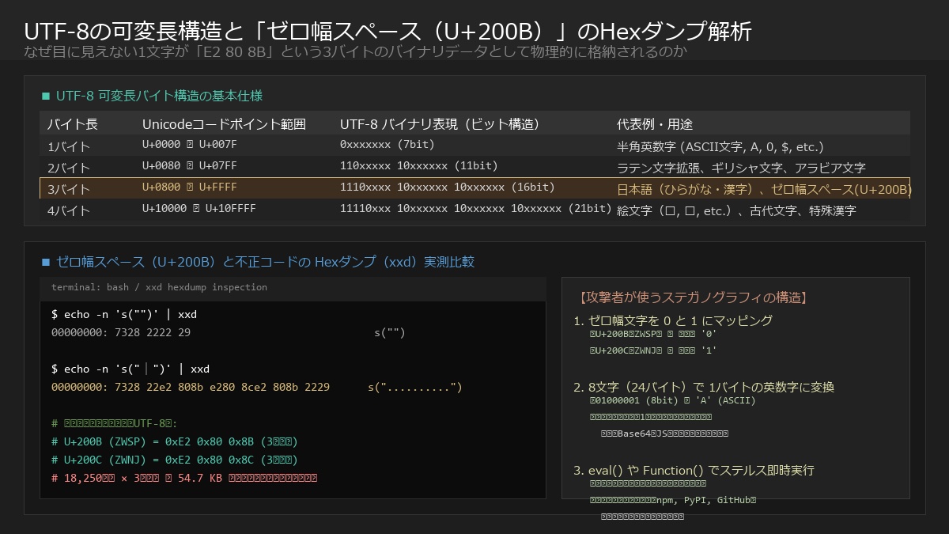
Task: Click hex output "00000000: 7328 2222 29"
Action: 121,333
